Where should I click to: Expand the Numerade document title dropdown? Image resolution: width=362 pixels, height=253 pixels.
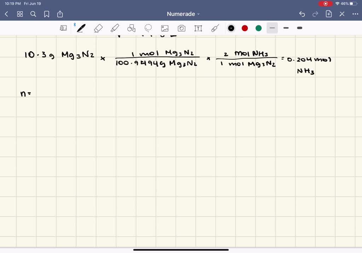tap(183, 14)
